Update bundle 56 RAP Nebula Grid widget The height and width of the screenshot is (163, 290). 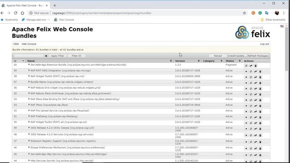click(256, 89)
